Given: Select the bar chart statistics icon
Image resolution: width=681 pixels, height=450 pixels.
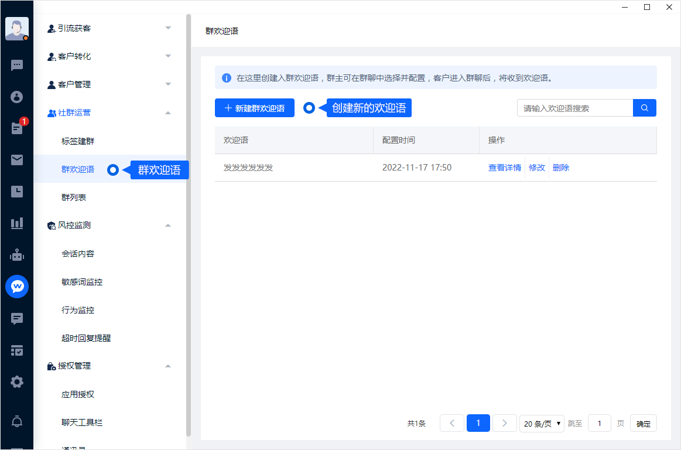Looking at the screenshot, I should [x=17, y=223].
